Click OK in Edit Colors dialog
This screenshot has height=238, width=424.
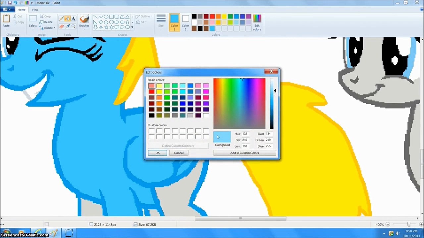point(157,153)
